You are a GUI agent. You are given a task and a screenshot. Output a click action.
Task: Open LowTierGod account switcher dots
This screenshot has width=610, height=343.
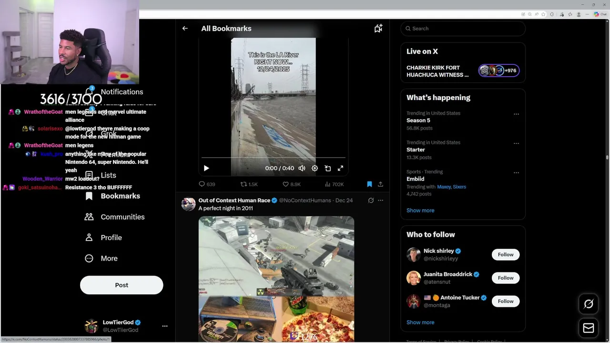pos(165,326)
